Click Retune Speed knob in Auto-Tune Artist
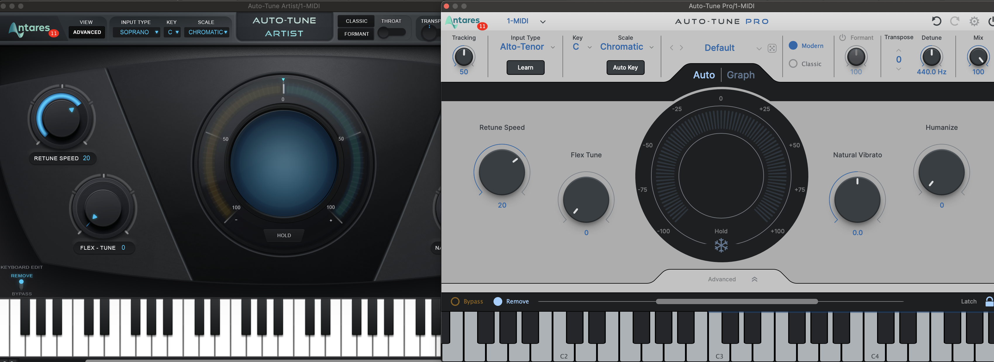Screen dimensions: 994x362 pyautogui.click(x=61, y=118)
